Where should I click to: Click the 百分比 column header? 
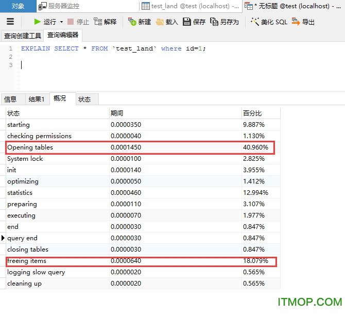261,113
